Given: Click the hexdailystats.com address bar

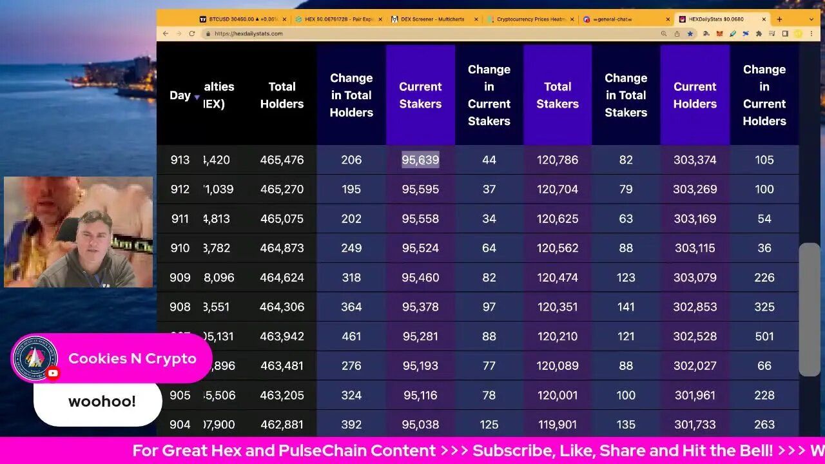Looking at the screenshot, I should [x=387, y=34].
